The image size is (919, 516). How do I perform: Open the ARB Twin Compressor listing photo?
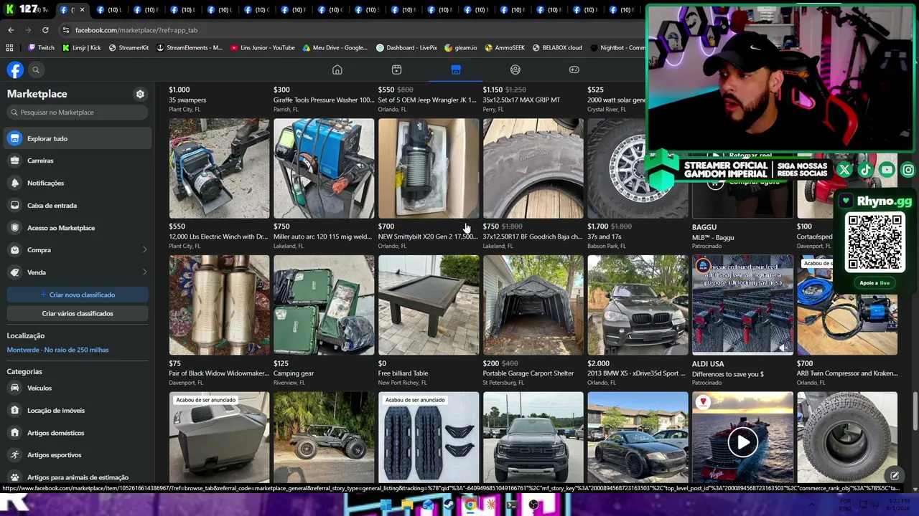pyautogui.click(x=847, y=305)
